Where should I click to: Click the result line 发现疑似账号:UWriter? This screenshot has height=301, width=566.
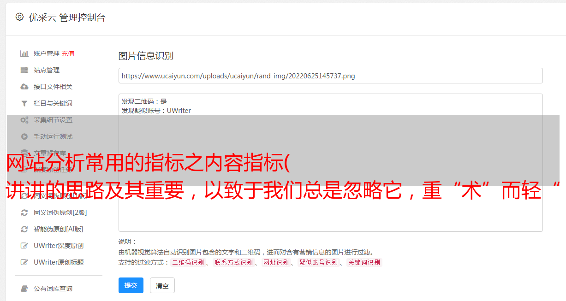[156, 111]
